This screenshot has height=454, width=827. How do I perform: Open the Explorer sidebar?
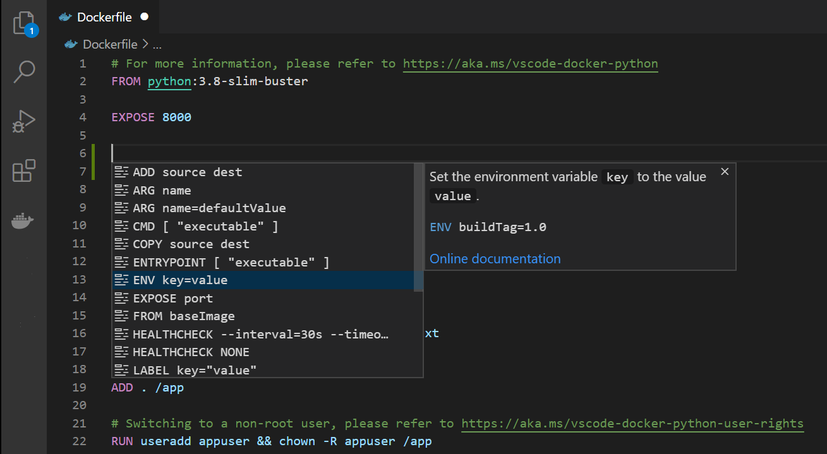pos(23,23)
